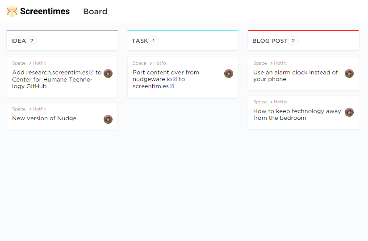Click assignee avatar on Add research.screentim.es card

pyautogui.click(x=108, y=74)
